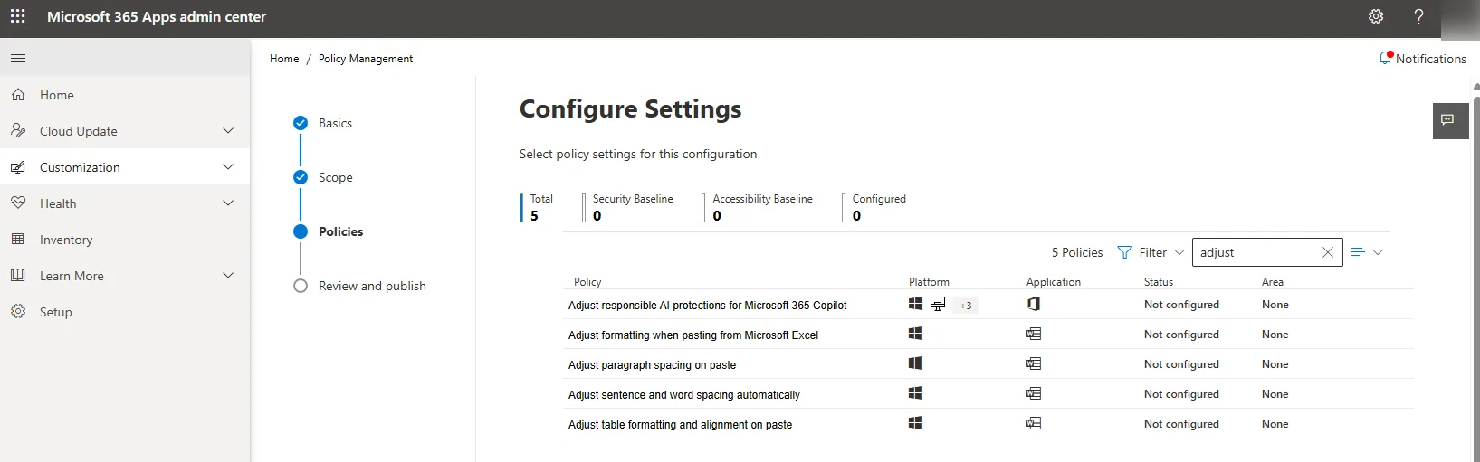Sort by the Platform column header
The height and width of the screenshot is (462, 1480).
(x=929, y=282)
